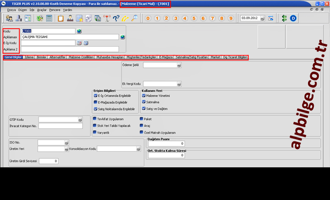Click the orange number 5 toolbar button
This screenshot has width=330, height=200.
[x=193, y=18]
